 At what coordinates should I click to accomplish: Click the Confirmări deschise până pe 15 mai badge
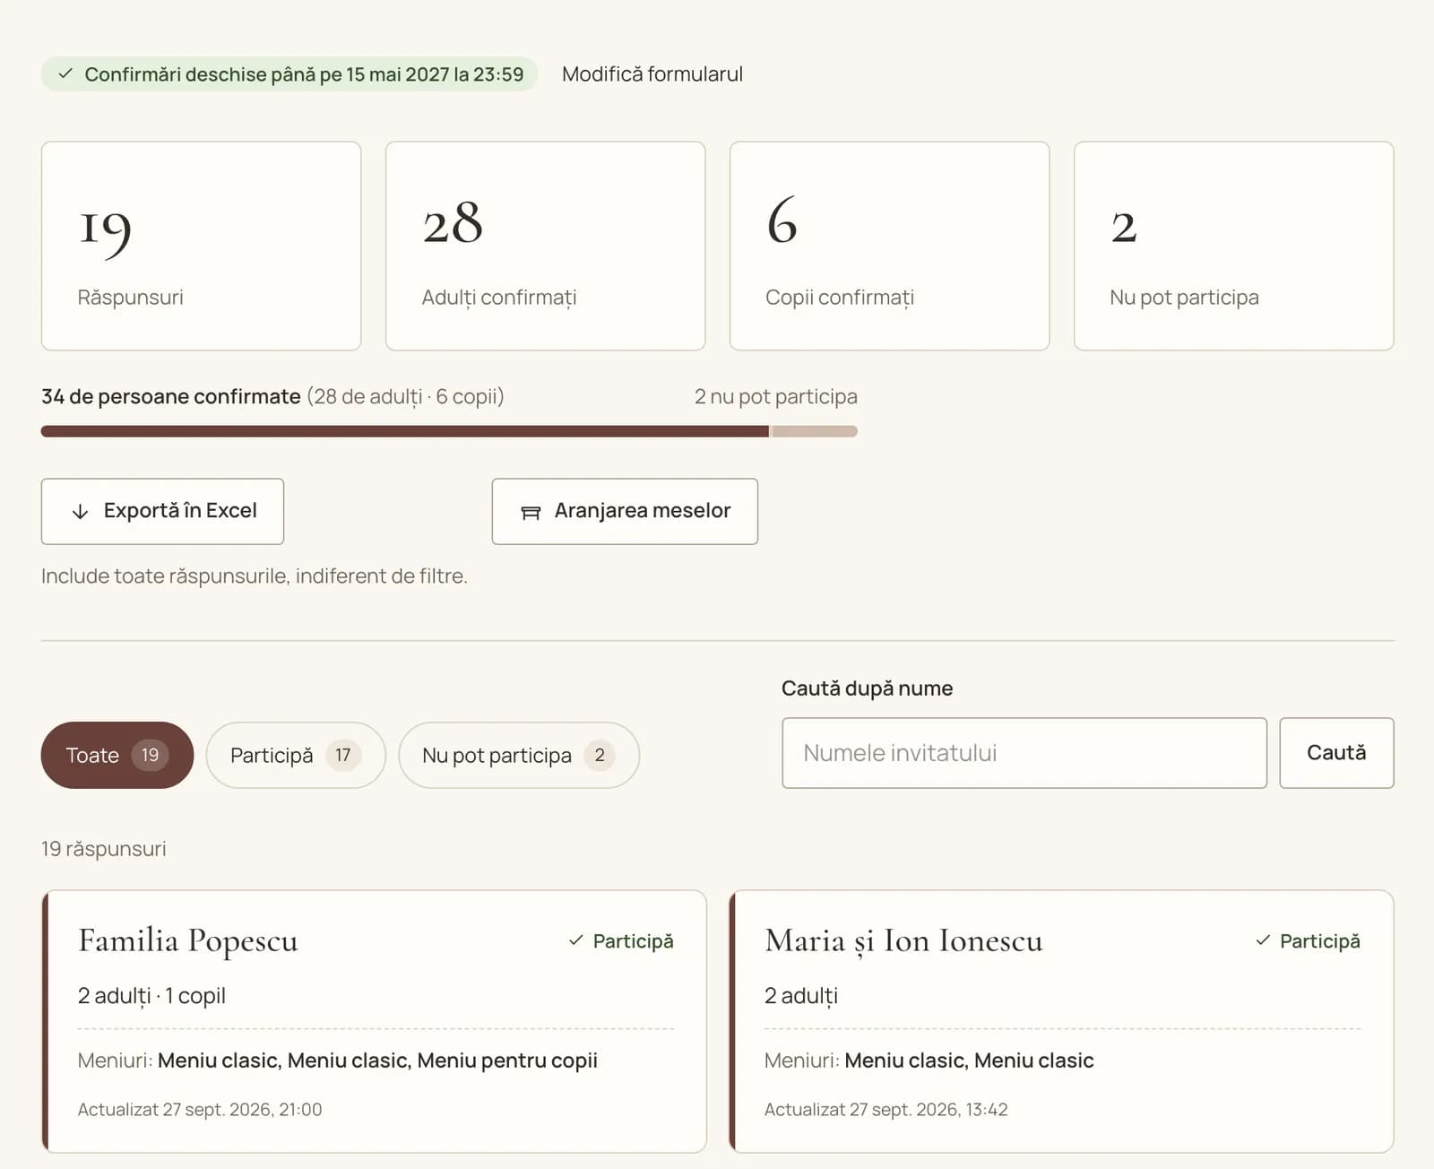pyautogui.click(x=289, y=74)
